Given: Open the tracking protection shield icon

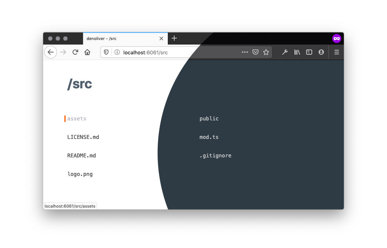Looking at the screenshot, I should (x=107, y=52).
